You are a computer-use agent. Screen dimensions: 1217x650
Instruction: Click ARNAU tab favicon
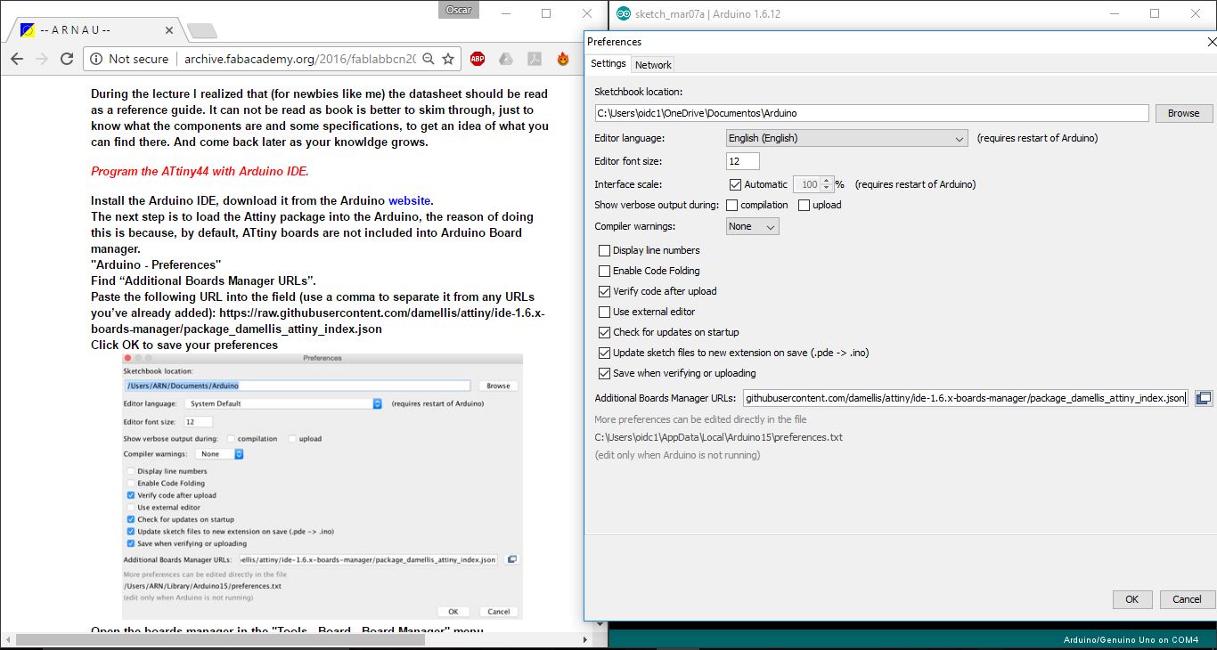(28, 29)
